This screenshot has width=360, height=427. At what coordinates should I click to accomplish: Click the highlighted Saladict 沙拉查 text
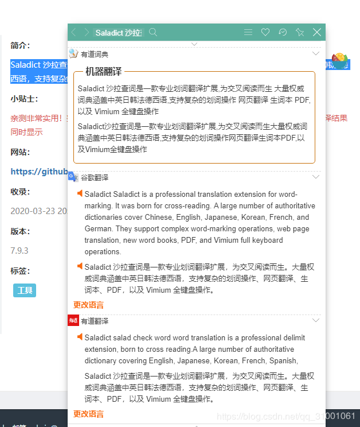pyautogui.click(x=39, y=65)
